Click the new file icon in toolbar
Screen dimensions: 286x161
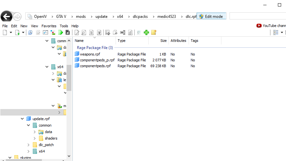(x=5, y=32)
